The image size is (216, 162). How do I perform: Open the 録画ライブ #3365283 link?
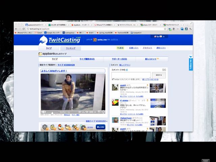click(x=96, y=121)
